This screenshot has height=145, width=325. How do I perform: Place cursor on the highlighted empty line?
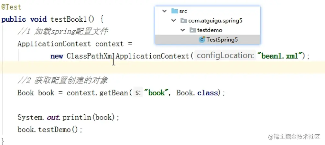(162, 67)
